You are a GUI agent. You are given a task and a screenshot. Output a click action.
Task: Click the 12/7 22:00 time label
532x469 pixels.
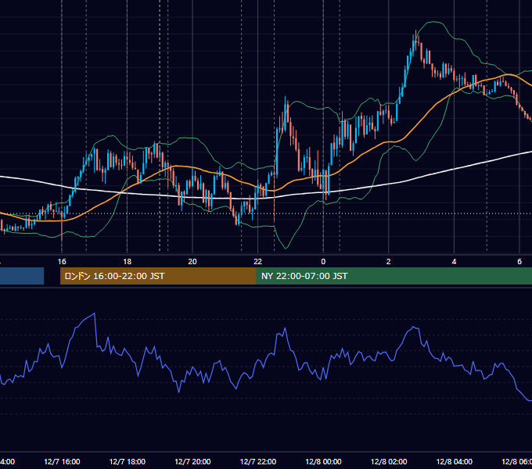pyautogui.click(x=258, y=461)
